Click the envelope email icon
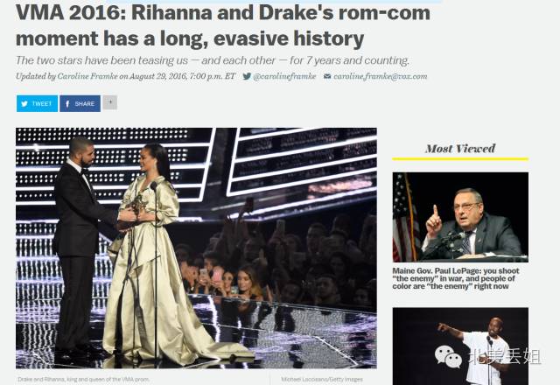 (327, 76)
